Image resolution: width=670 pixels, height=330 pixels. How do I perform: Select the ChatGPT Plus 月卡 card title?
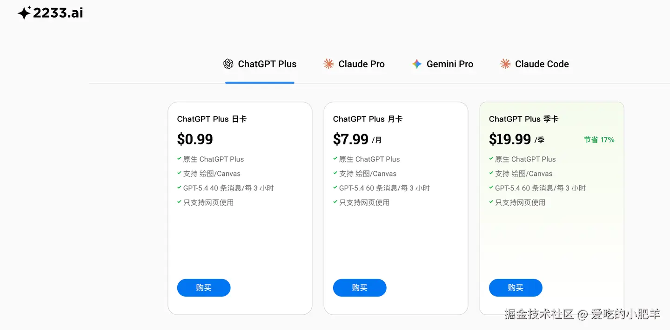tap(368, 119)
